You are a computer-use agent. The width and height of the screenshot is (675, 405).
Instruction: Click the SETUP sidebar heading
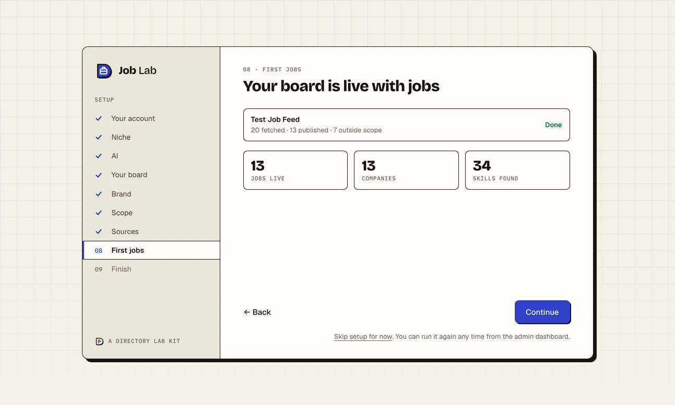[x=104, y=100]
